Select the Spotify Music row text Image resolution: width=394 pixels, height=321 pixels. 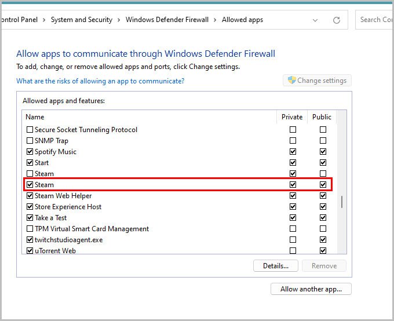tap(55, 152)
